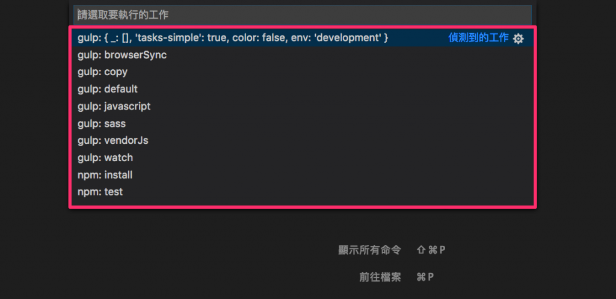
Task: Choose the npm: test task
Action: pos(303,192)
